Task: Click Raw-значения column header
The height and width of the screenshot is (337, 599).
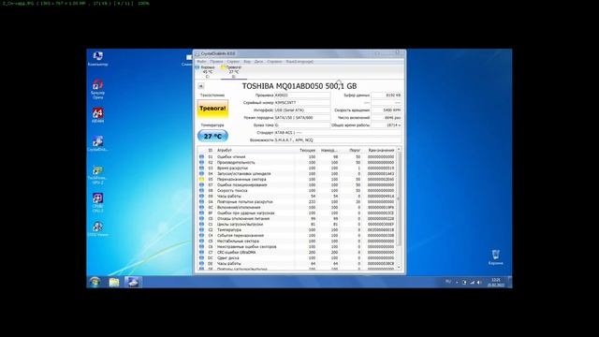Action: (x=381, y=150)
